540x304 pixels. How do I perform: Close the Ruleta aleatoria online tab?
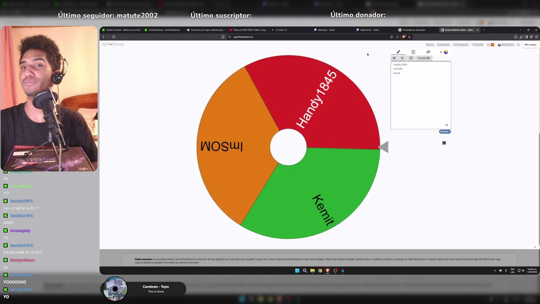[478, 30]
